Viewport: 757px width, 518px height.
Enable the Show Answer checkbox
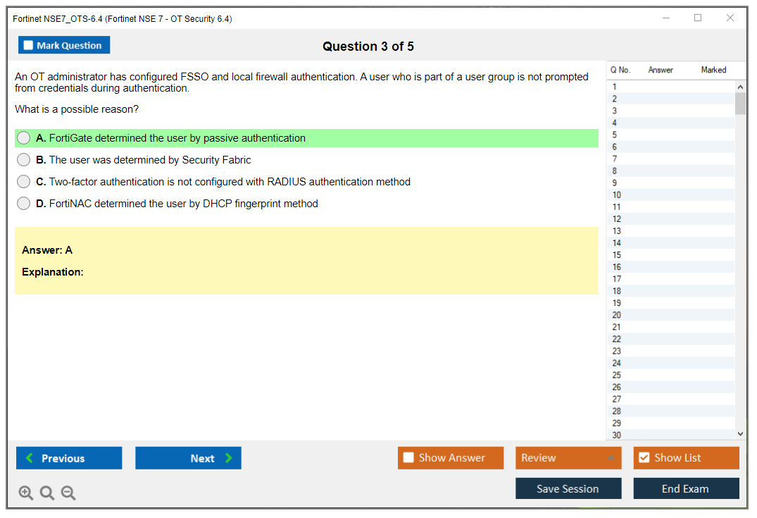pyautogui.click(x=408, y=458)
